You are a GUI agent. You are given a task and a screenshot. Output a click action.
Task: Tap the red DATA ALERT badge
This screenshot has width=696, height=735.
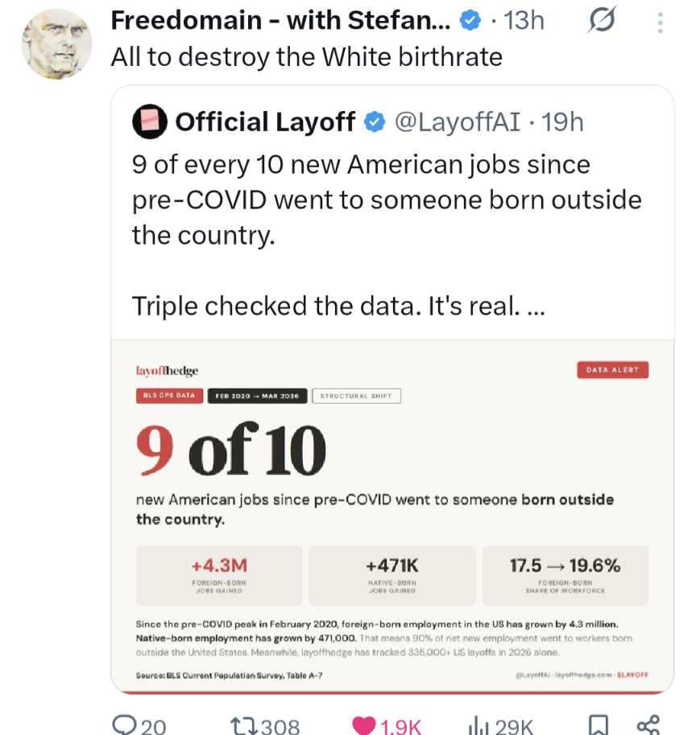click(612, 370)
